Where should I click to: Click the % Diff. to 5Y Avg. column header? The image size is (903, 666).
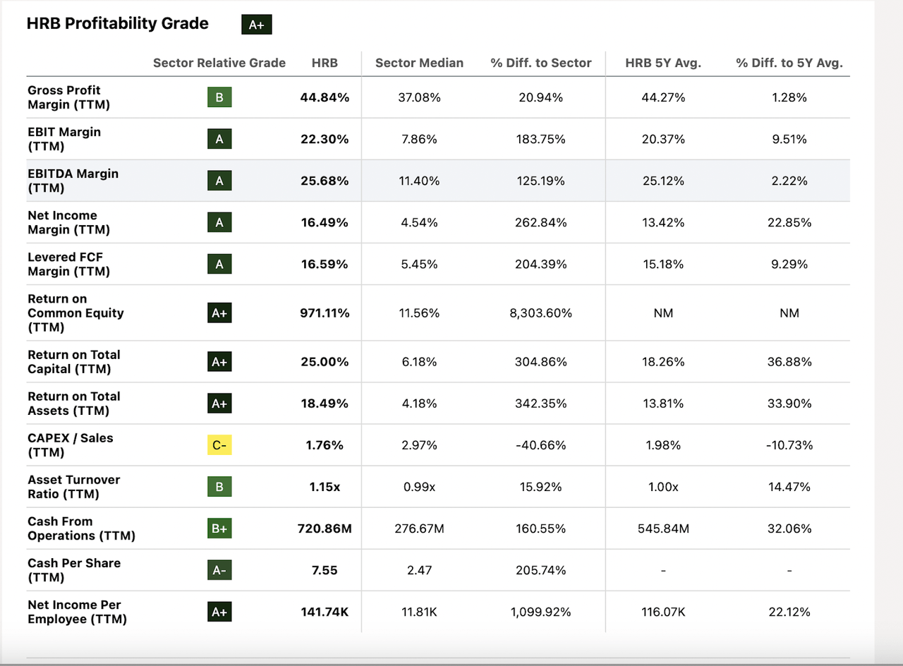click(789, 63)
